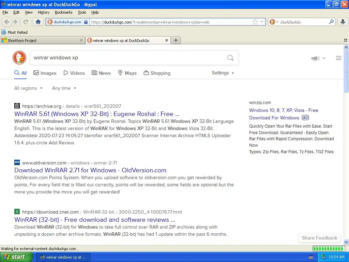Screen dimensions: 349x262
Task: Select the All results tab
Action: coord(20,73)
